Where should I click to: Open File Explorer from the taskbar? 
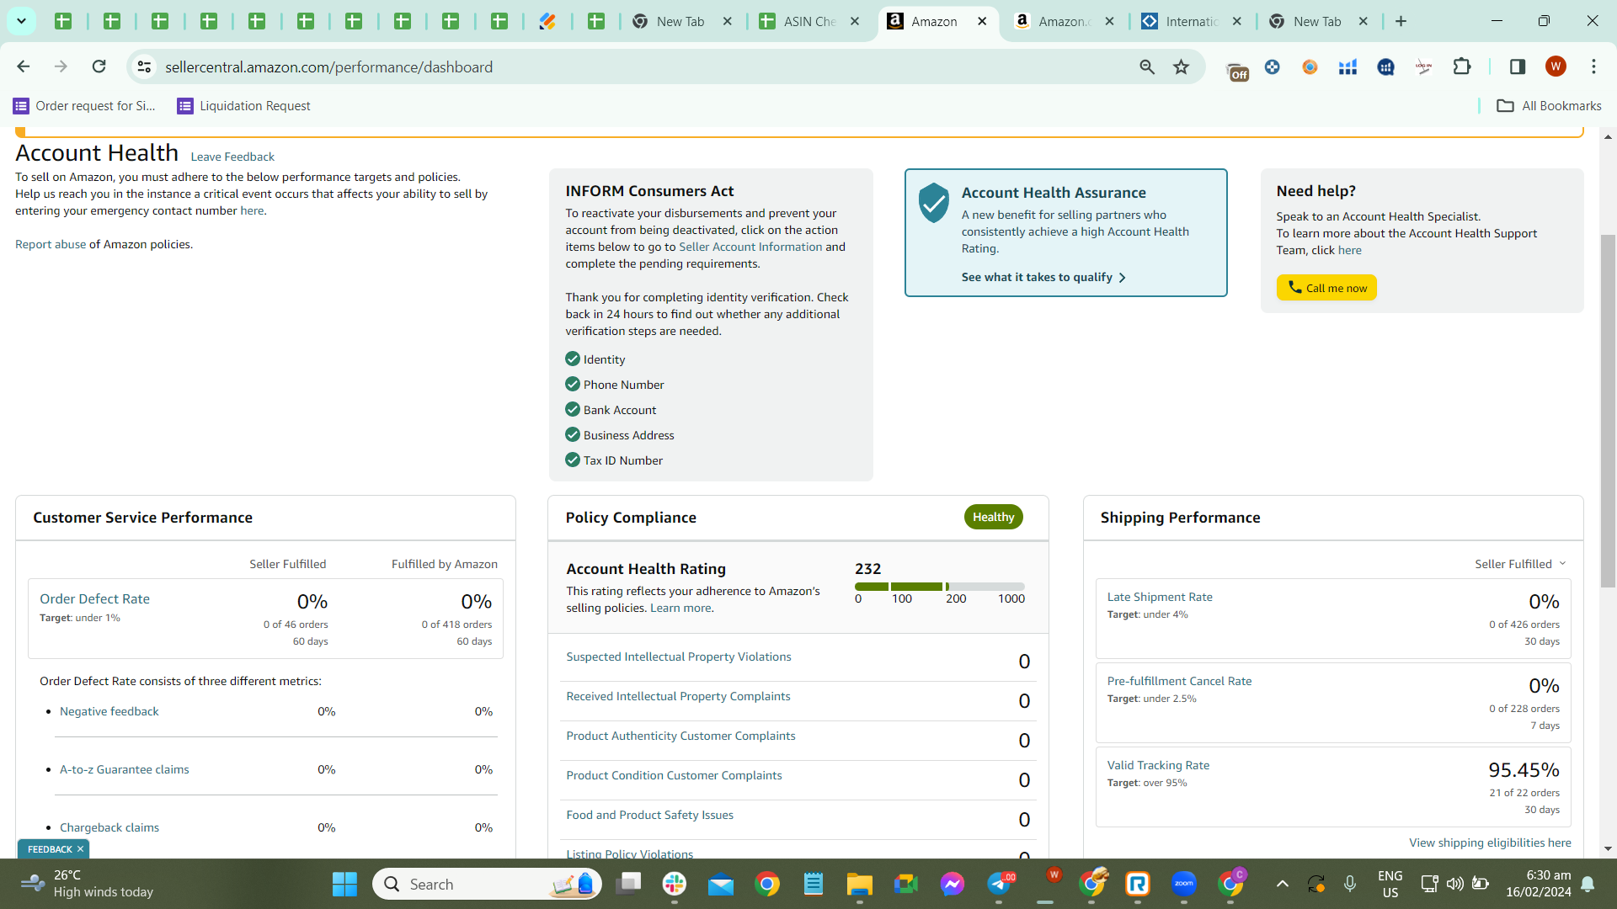[x=860, y=885]
